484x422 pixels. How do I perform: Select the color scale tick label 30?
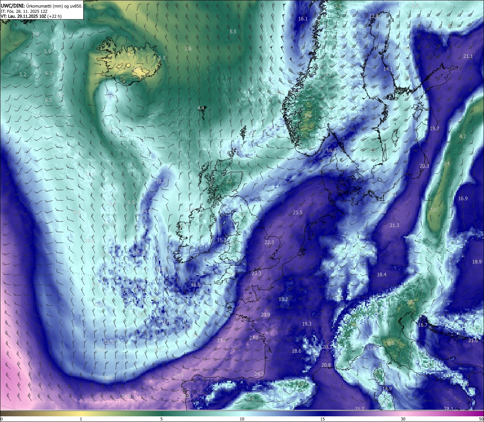tap(403, 419)
